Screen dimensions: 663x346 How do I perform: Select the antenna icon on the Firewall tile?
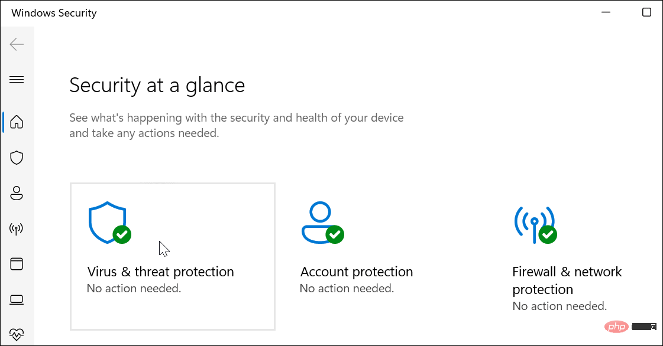(x=535, y=221)
